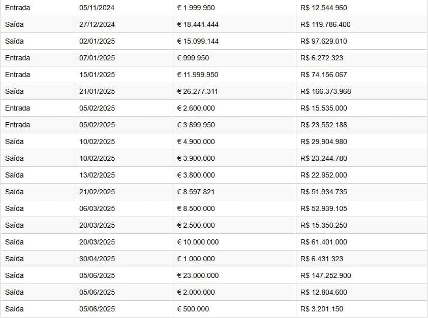Click the R$ 166.373.968 value cell
428x318 pixels.
pos(325,91)
